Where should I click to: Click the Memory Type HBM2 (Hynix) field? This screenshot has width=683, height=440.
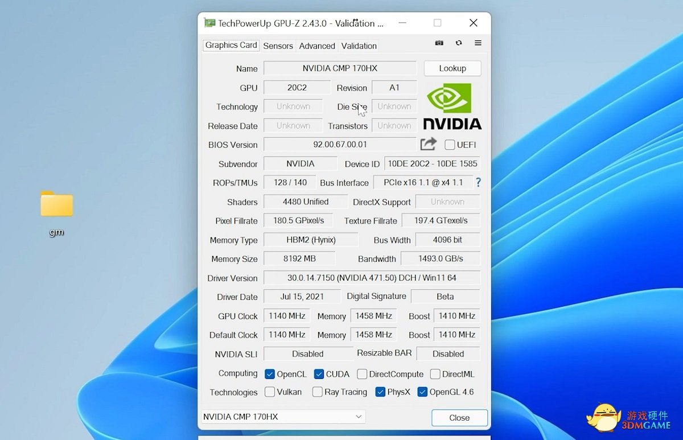tap(311, 240)
